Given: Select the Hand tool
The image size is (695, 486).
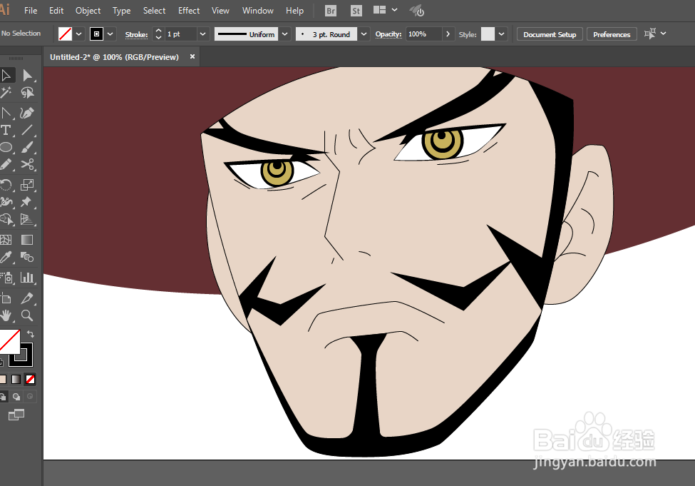Looking at the screenshot, I should [6, 315].
